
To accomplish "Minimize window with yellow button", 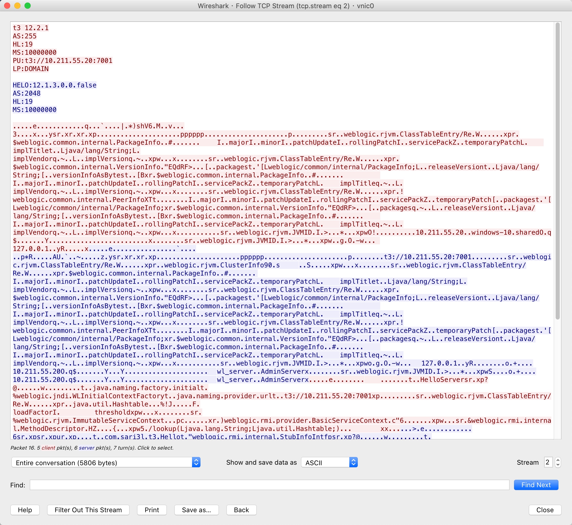I will coord(17,6).
